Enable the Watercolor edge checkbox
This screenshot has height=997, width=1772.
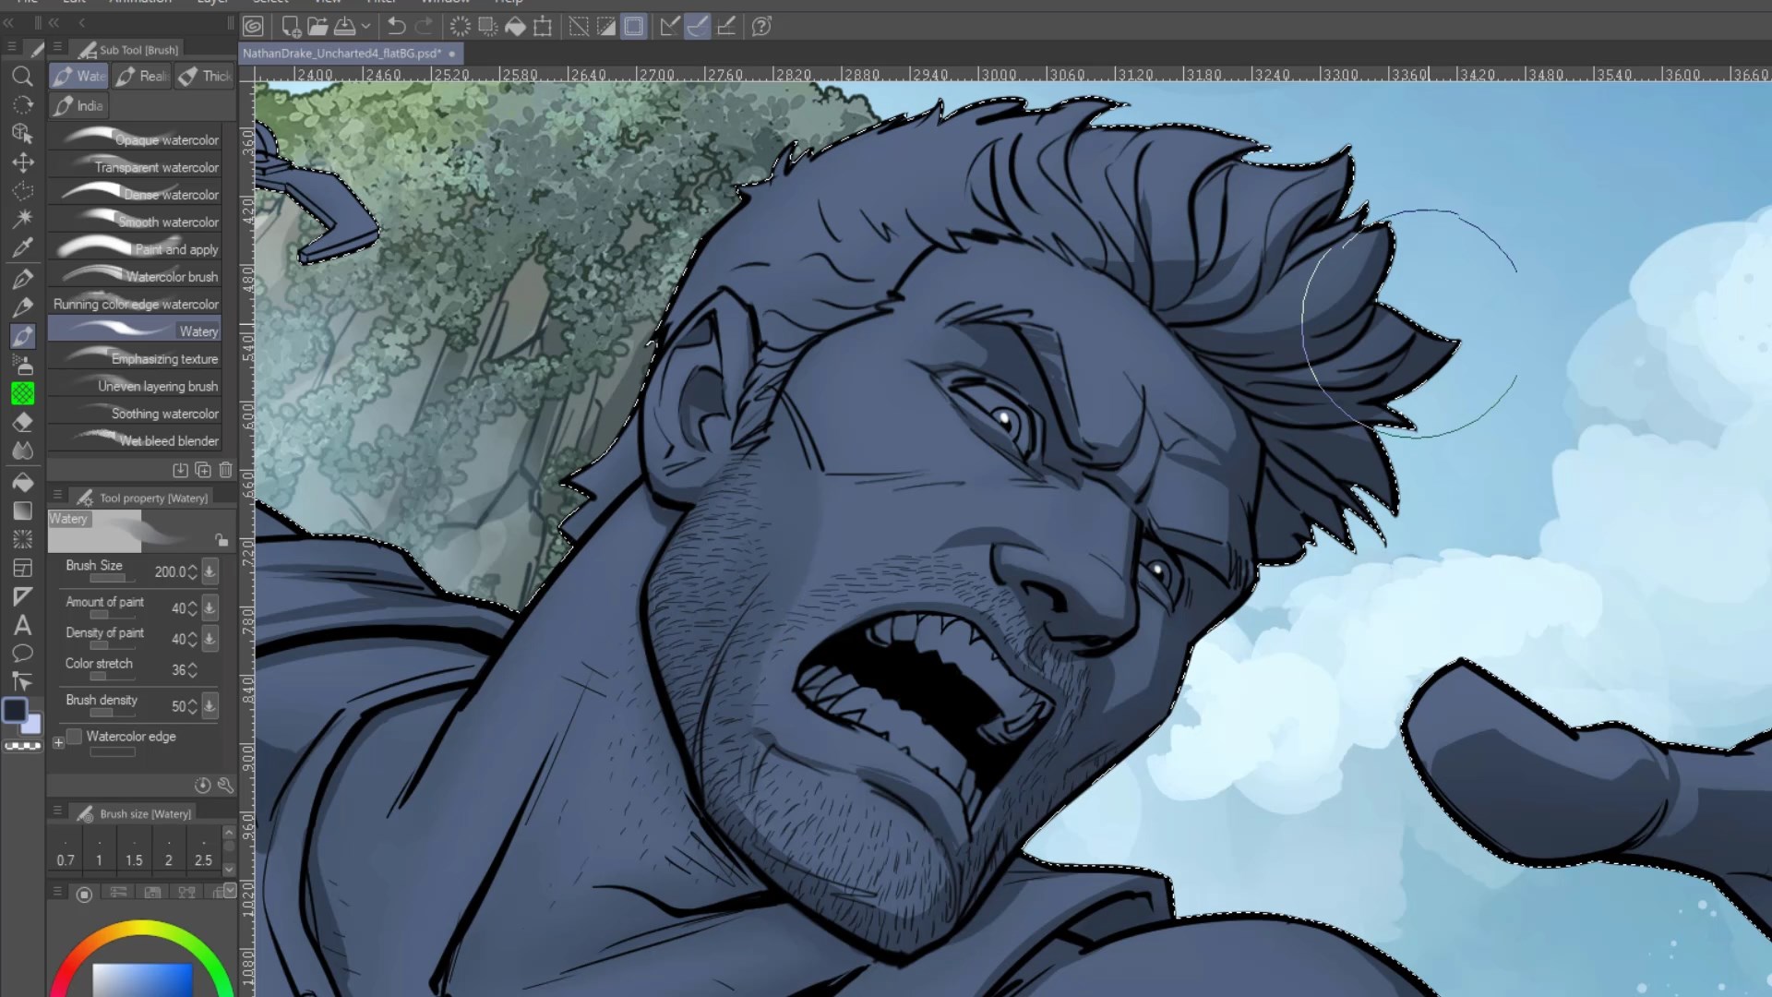click(75, 737)
